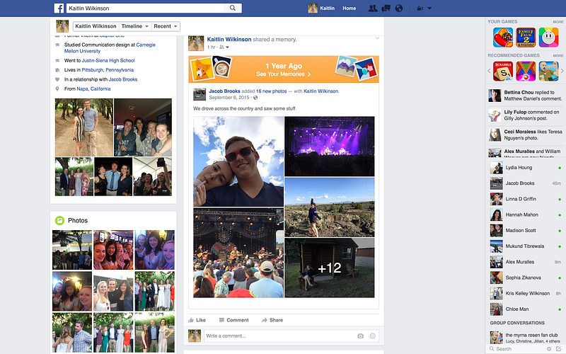Image resolution: width=566 pixels, height=354 pixels.
Task: Open friend requests icon
Action: coord(373,8)
